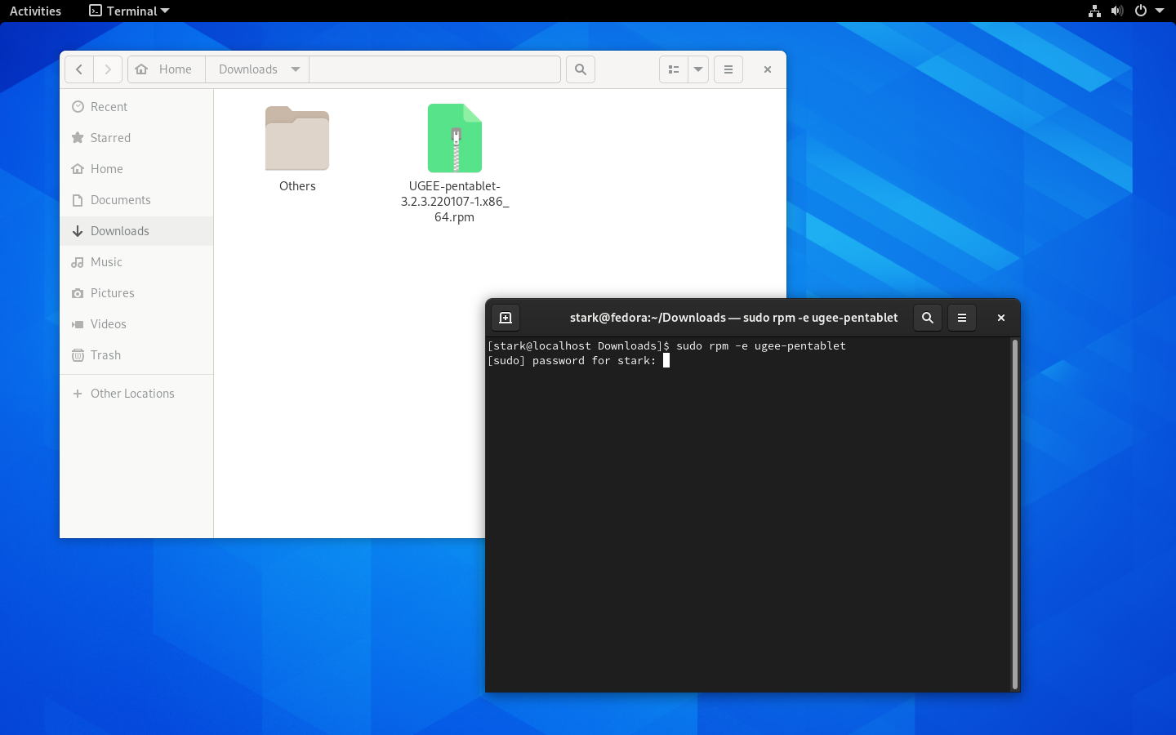Open Music in sidebar
1176x735 pixels.
[x=136, y=262]
